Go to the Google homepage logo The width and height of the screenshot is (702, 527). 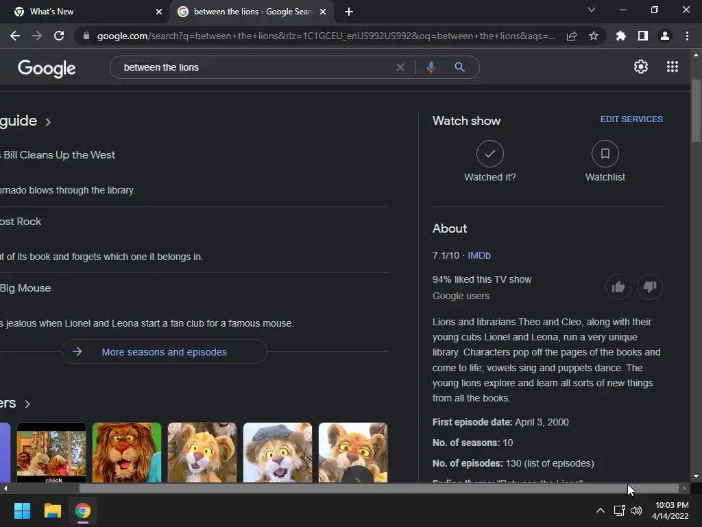pos(47,68)
